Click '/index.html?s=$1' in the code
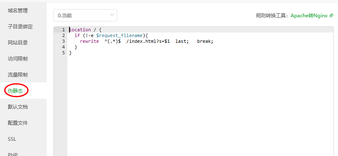 (148, 41)
